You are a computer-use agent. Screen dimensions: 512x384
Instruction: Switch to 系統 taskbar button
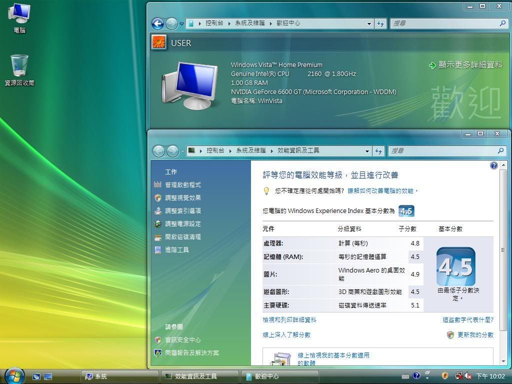(119, 376)
